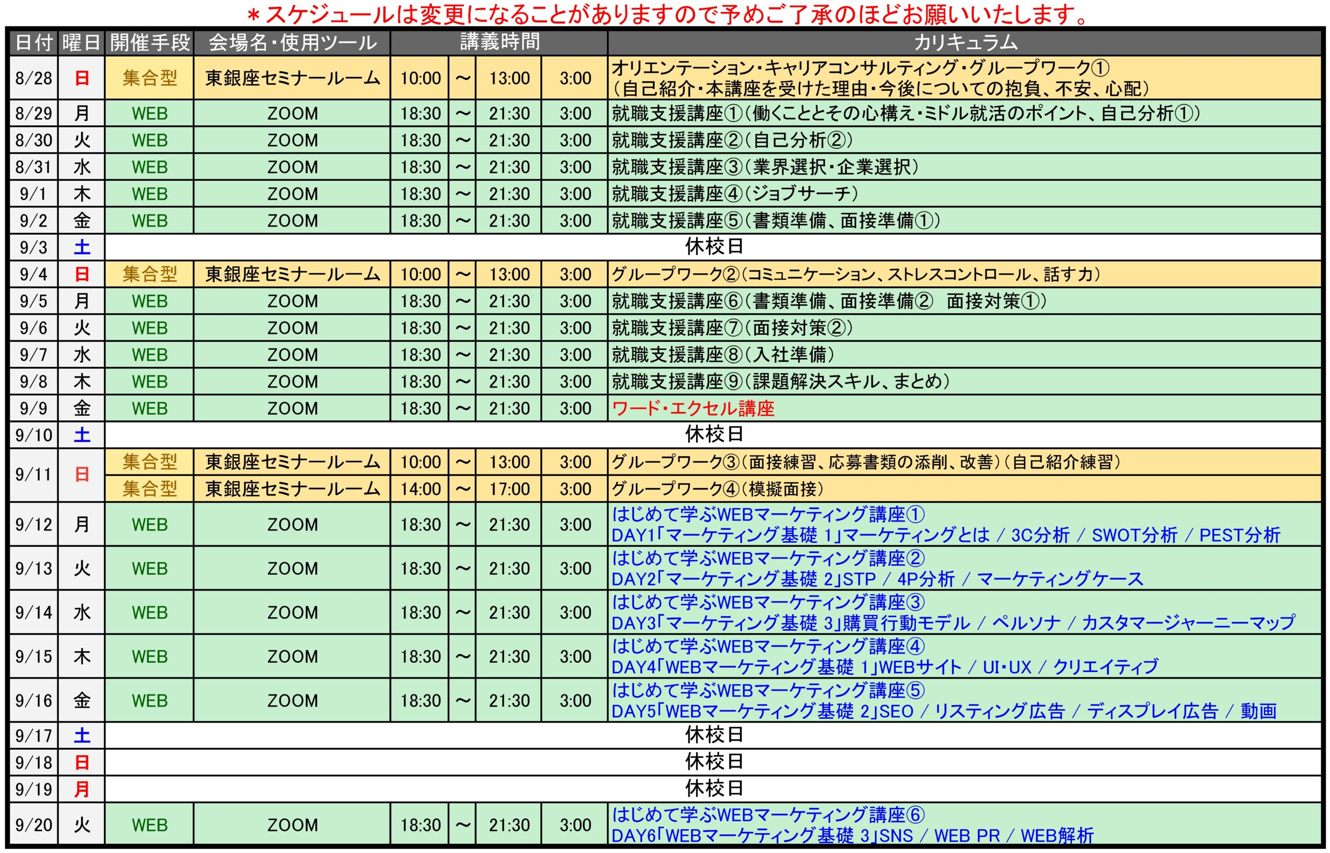Click the red schedule-change notice at top
The height and width of the screenshot is (853, 1330).
[667, 15]
